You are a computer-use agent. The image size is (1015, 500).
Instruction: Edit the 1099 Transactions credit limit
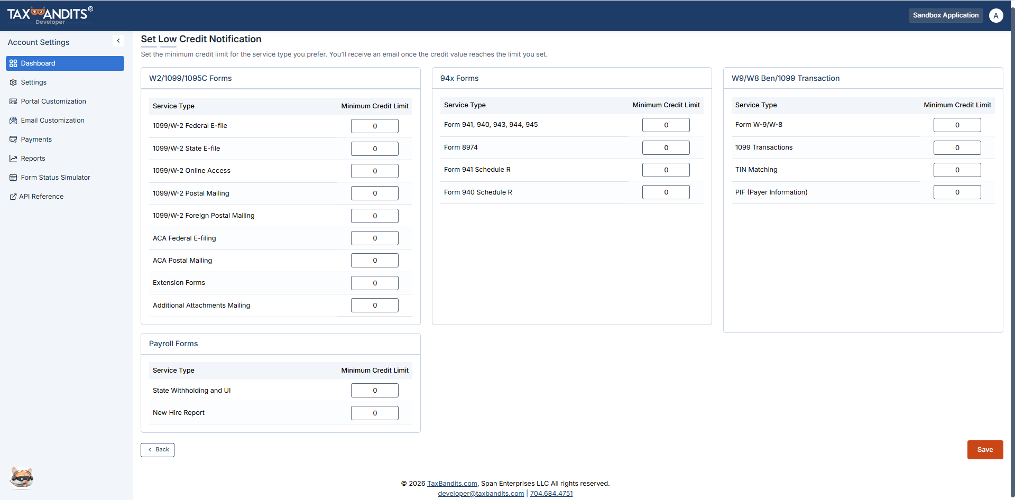click(x=957, y=148)
